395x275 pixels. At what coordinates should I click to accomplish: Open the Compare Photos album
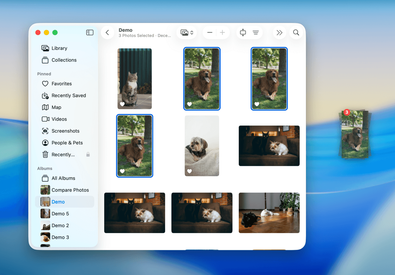[65, 190]
